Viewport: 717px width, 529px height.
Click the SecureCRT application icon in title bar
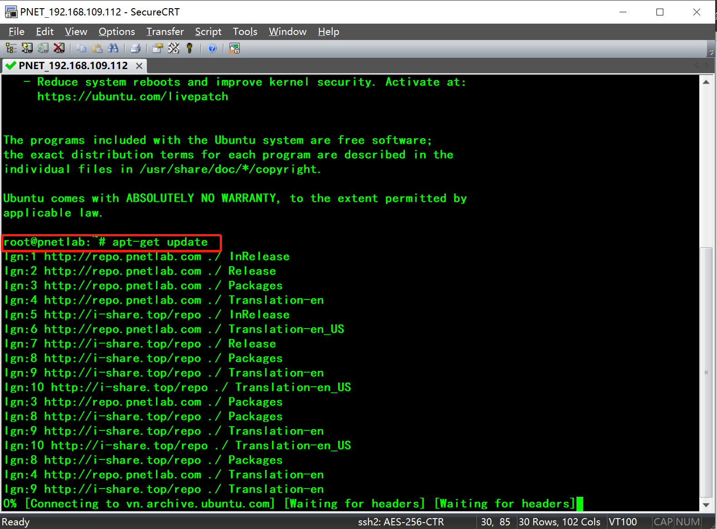point(11,12)
